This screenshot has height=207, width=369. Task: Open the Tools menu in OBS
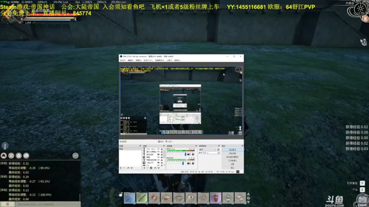click(x=169, y=60)
